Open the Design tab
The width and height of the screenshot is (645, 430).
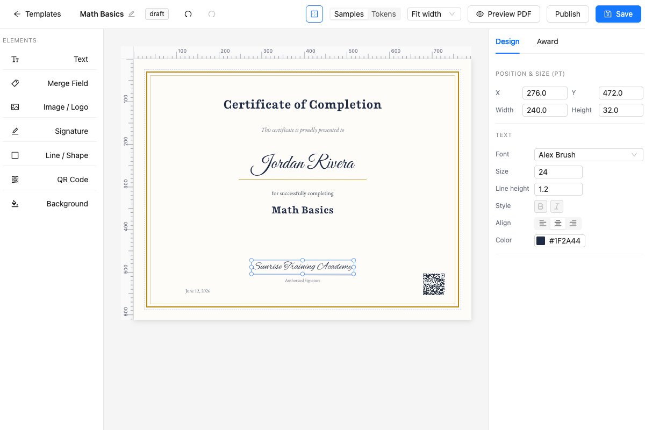click(507, 41)
